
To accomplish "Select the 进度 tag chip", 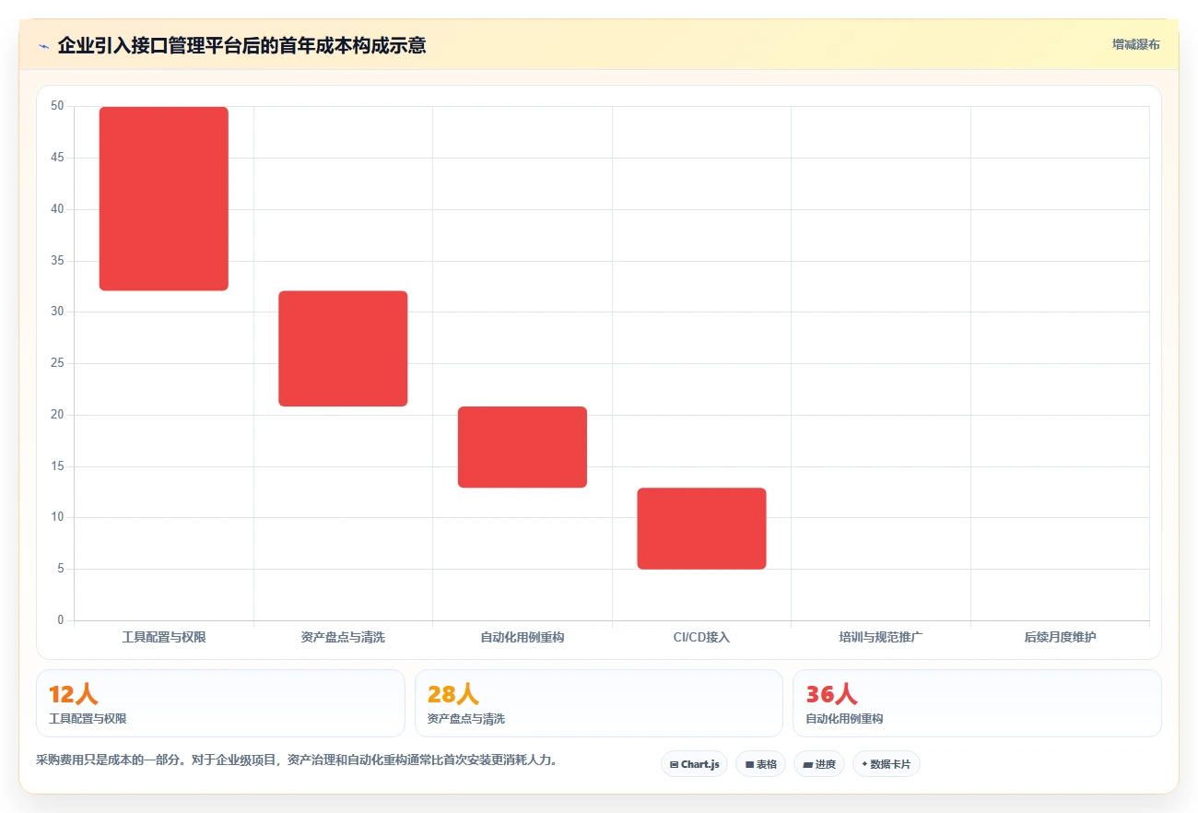I will [818, 764].
